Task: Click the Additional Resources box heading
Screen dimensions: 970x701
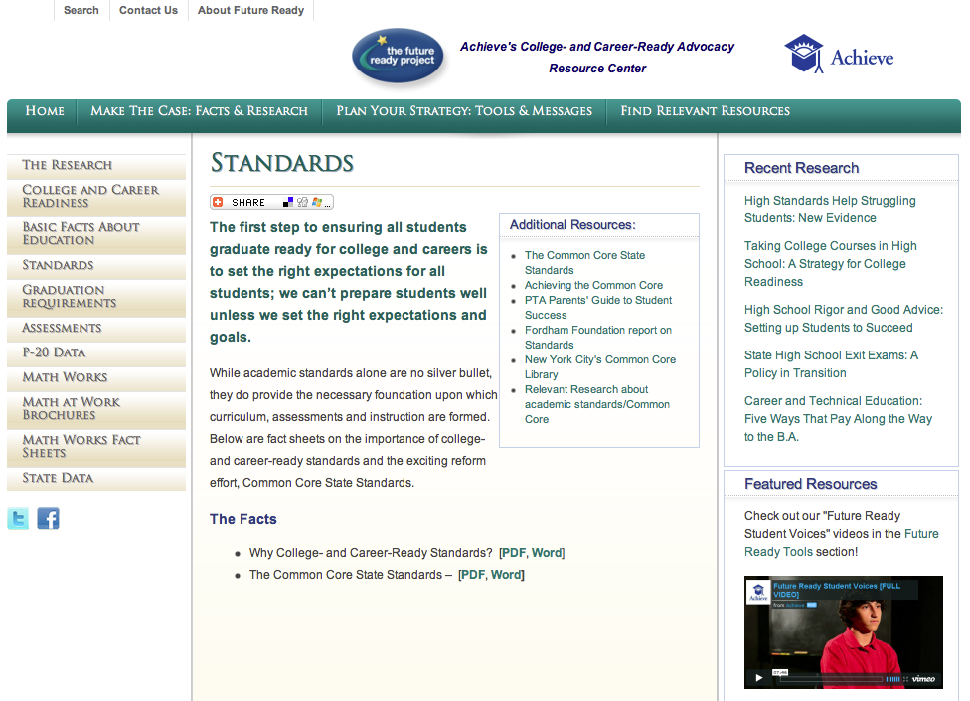Action: point(572,225)
